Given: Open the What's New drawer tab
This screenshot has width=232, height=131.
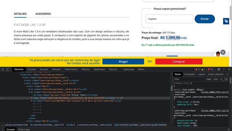Looking at the screenshot, I should click(24, 130).
